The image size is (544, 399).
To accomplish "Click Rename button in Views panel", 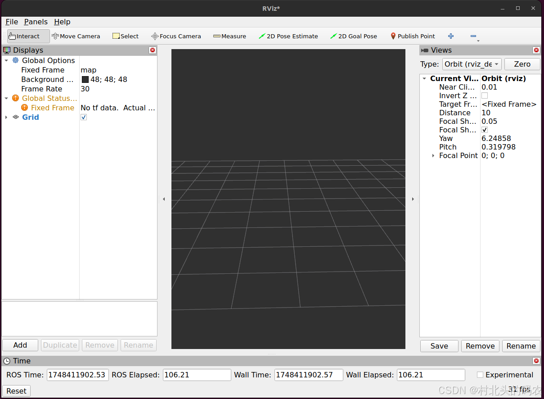I will [521, 346].
